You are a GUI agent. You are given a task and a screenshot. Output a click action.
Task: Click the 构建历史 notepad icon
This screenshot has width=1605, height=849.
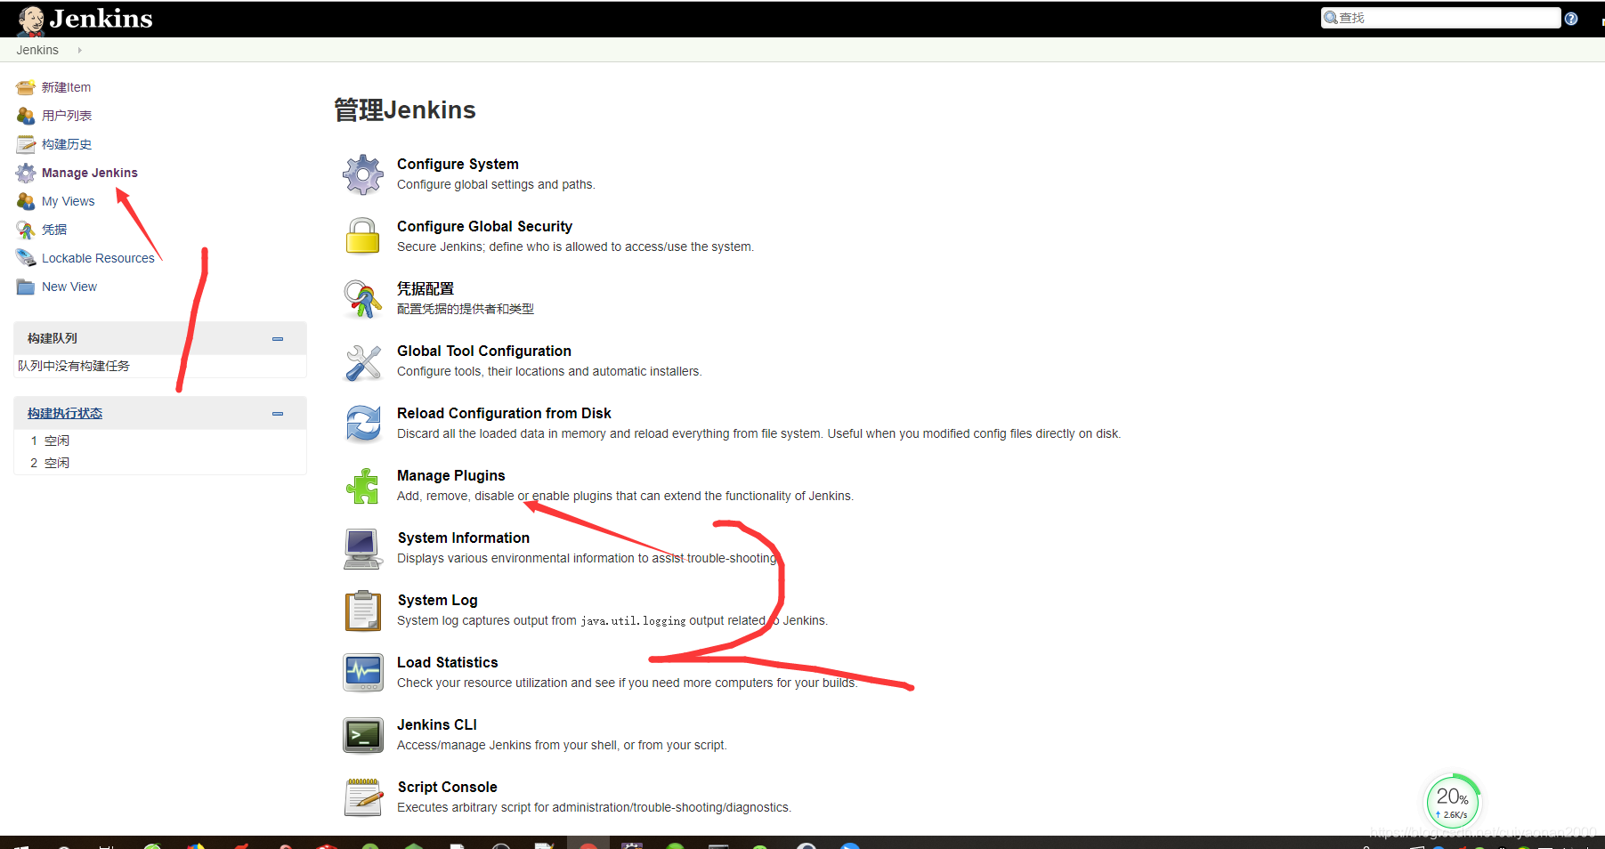pos(26,144)
